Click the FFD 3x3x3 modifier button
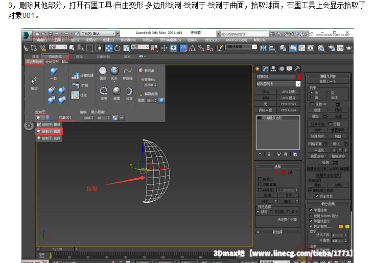Screen dimensions: 373x263 click(289, 104)
